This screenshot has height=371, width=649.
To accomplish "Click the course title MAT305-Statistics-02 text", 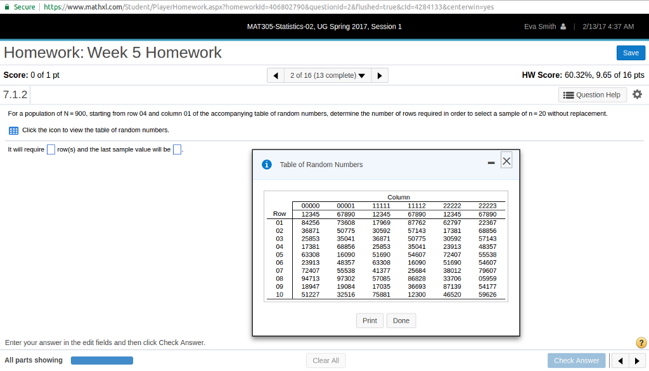I will [x=324, y=27].
